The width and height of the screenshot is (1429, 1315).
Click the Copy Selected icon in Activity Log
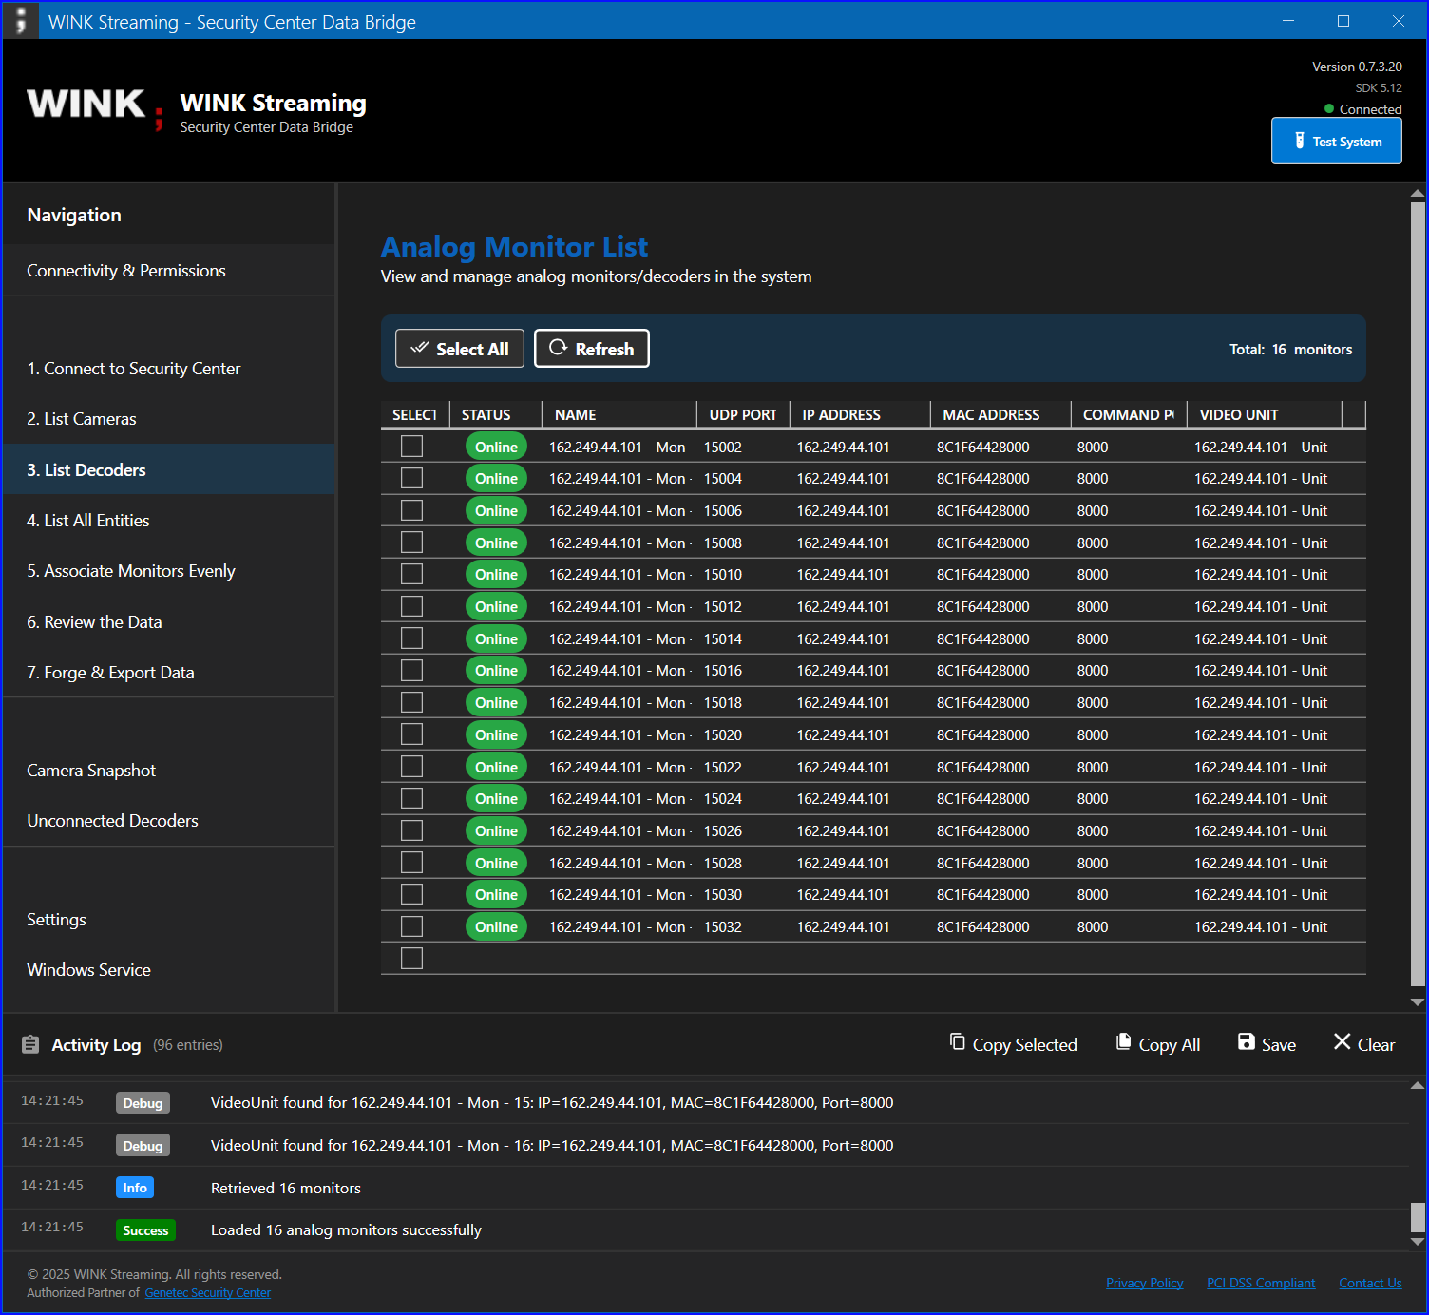[x=958, y=1042]
